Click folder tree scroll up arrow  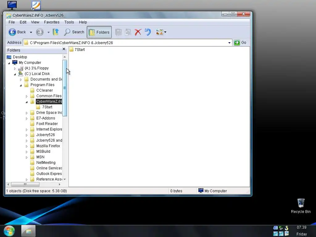tap(65, 57)
